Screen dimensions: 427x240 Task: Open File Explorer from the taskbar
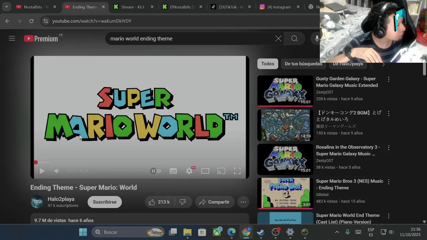tap(187, 232)
